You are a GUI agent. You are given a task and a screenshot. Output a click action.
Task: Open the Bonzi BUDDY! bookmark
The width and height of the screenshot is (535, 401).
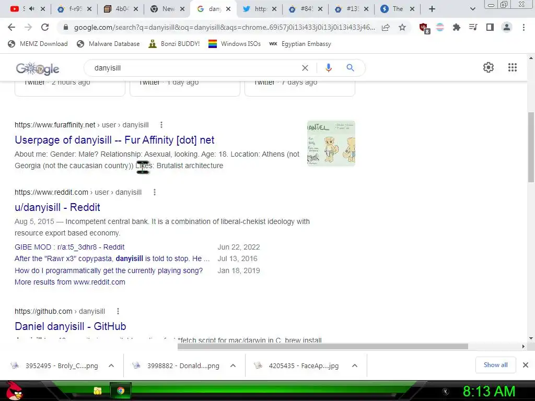coord(175,44)
